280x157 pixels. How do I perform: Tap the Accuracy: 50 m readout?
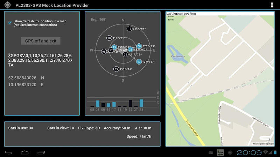[x=117, y=128]
